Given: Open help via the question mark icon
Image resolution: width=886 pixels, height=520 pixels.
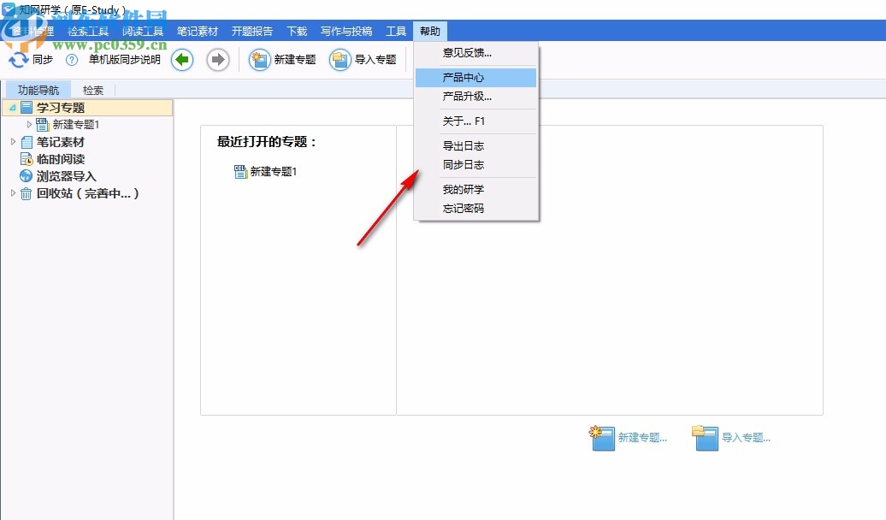Looking at the screenshot, I should (x=72, y=59).
